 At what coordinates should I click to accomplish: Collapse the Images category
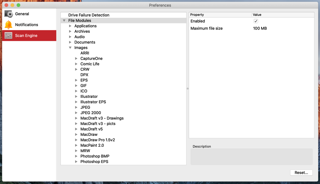pyautogui.click(x=70, y=48)
